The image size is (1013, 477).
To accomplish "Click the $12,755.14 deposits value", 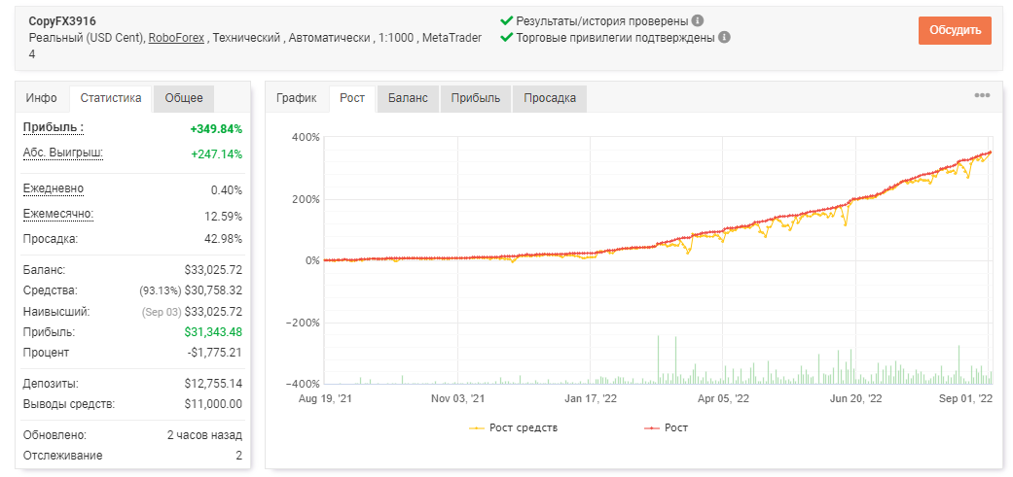I will [x=213, y=384].
